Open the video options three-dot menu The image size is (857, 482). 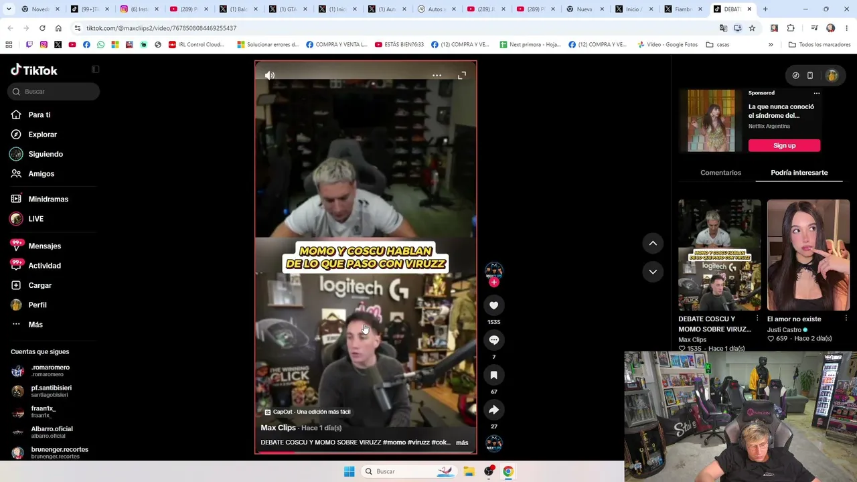[x=437, y=75]
